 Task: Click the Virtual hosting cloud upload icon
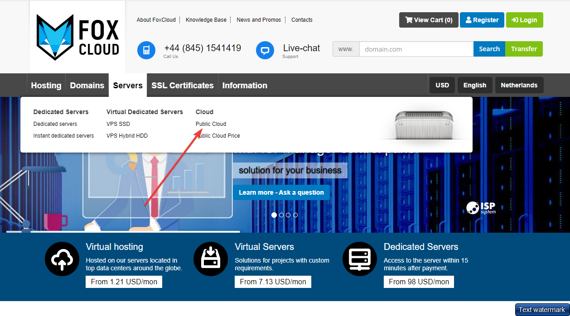point(62,259)
